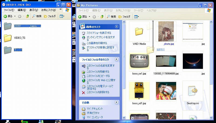Click the Search (検索) icon in the H: drive window
The height and width of the screenshot is (123, 216).
click(x=36, y=16)
